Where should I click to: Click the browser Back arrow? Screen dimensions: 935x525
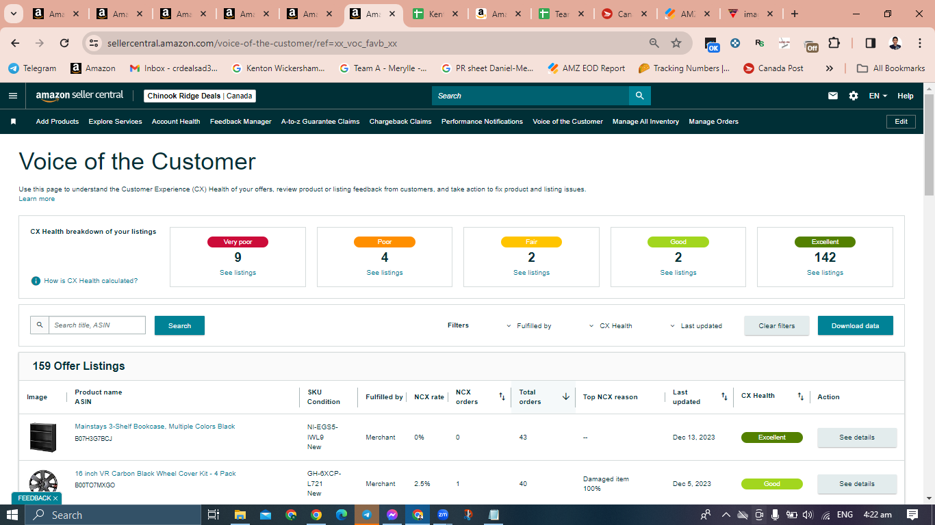click(x=15, y=43)
